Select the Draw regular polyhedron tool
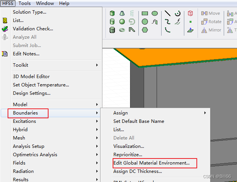 [112, 30]
